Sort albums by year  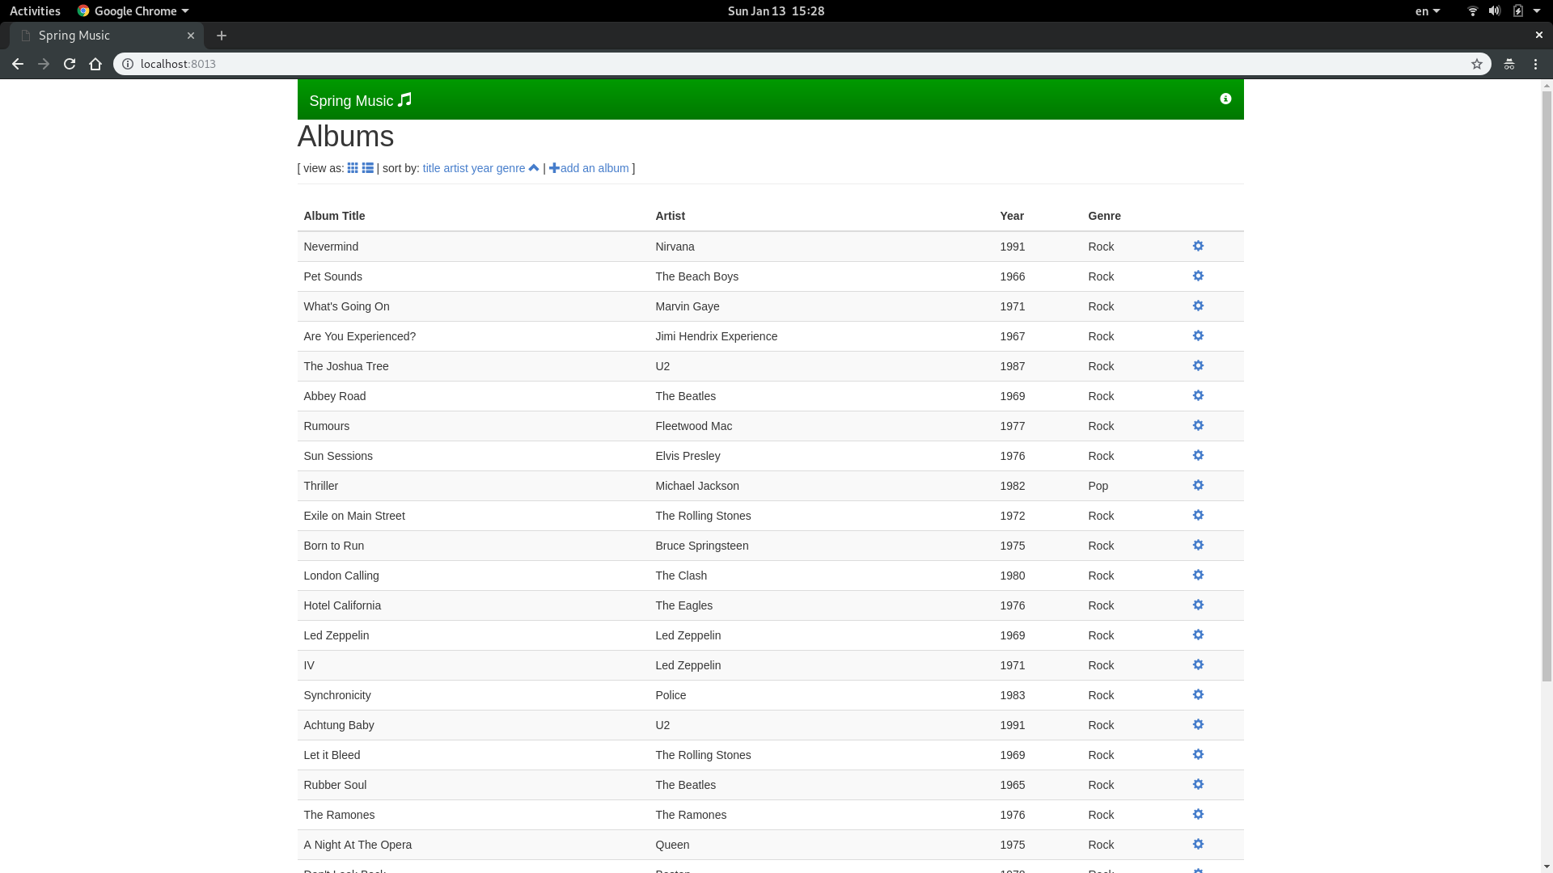pyautogui.click(x=482, y=168)
